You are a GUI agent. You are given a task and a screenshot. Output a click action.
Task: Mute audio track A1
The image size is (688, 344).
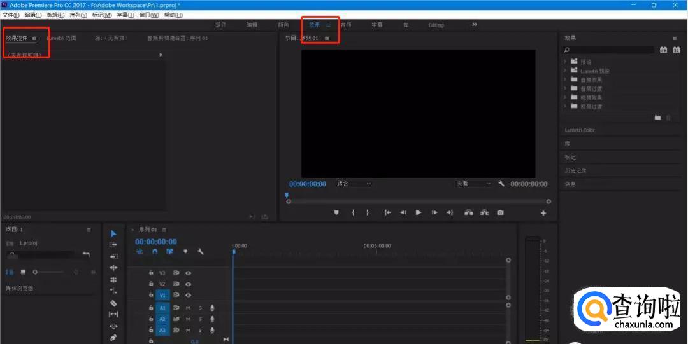tap(188, 308)
